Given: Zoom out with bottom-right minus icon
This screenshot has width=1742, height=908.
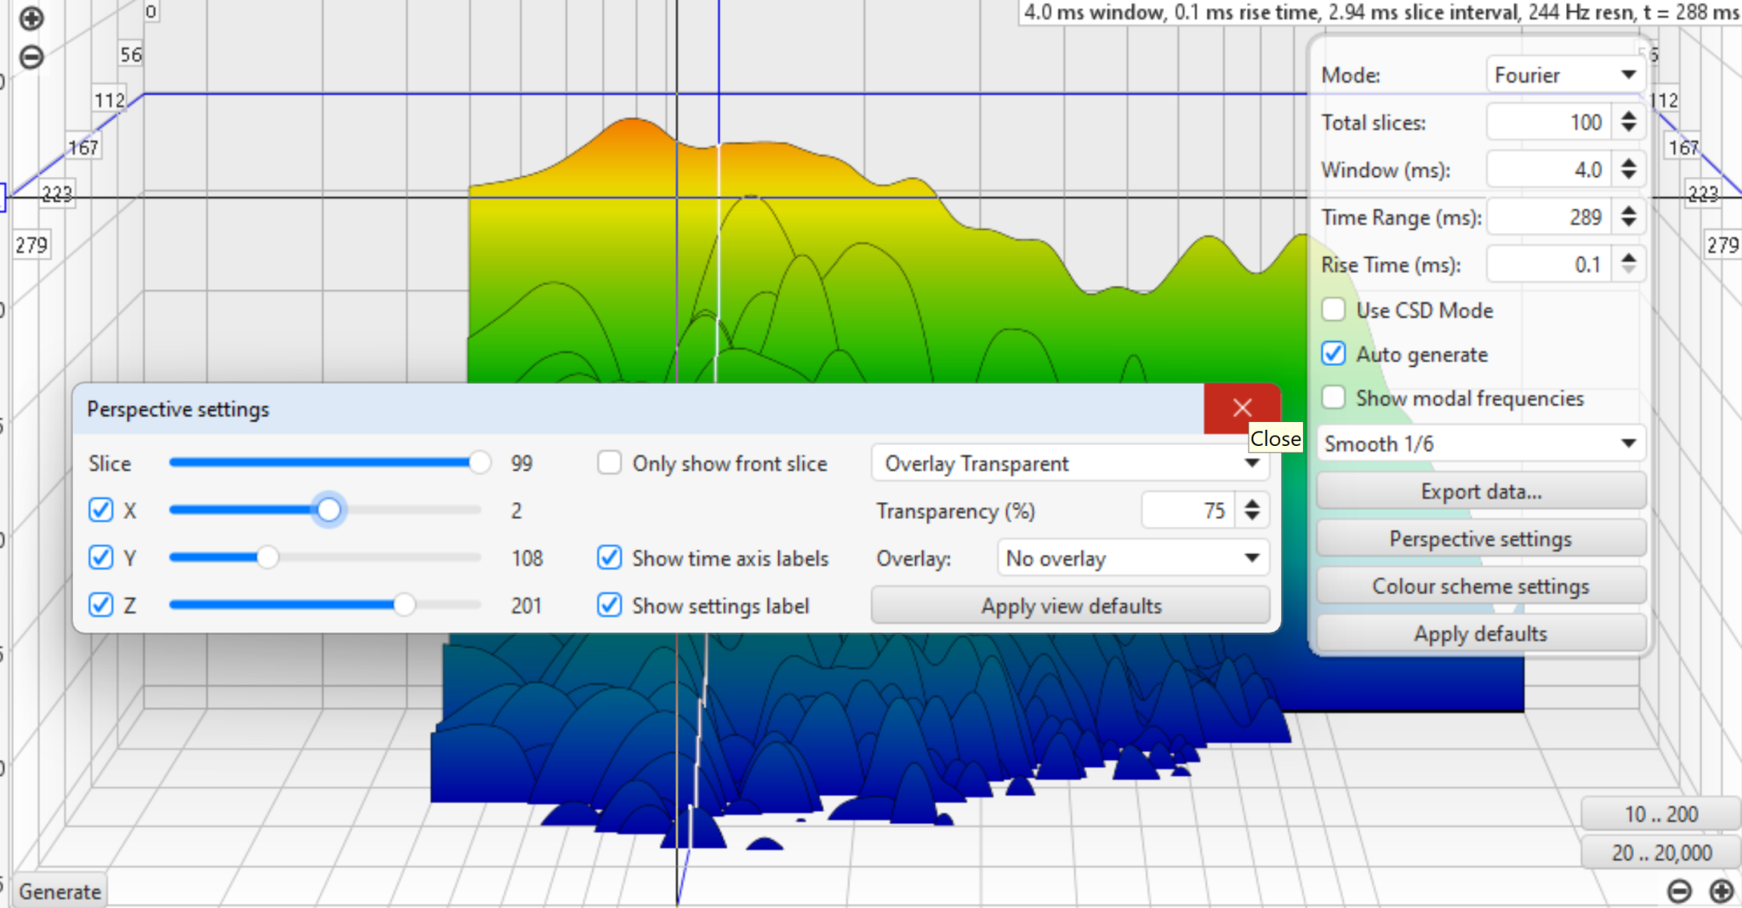Looking at the screenshot, I should [1679, 891].
